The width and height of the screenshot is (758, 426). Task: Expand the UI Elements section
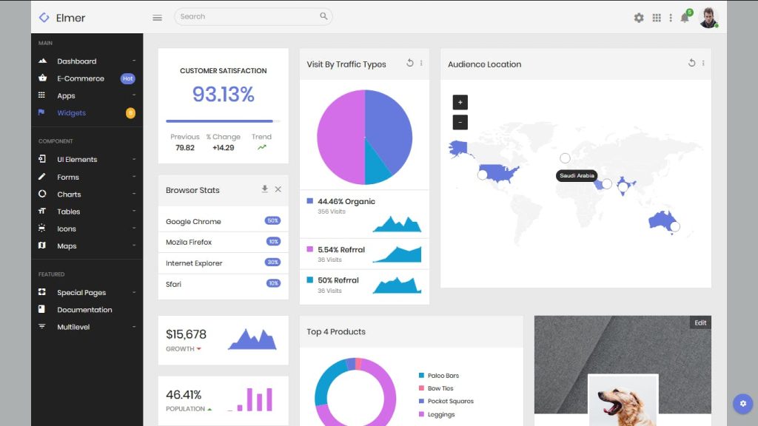[x=76, y=159]
